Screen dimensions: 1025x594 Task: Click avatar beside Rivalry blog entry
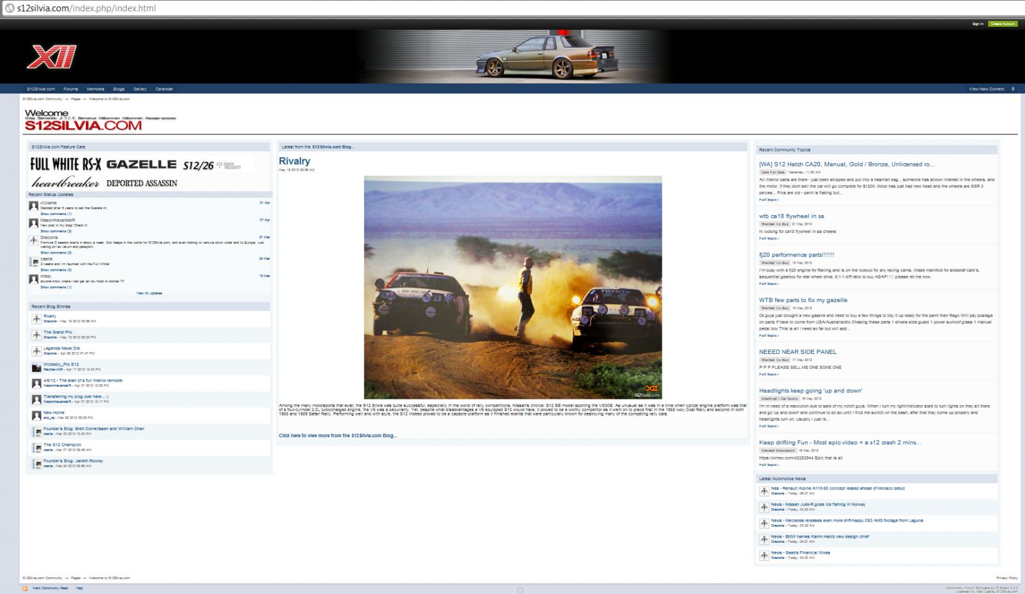tap(37, 319)
